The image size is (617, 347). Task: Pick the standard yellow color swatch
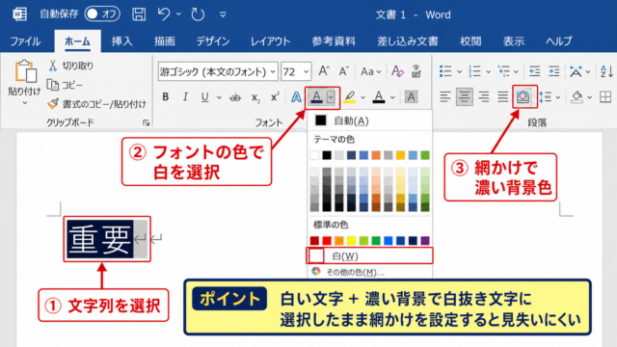(x=351, y=240)
